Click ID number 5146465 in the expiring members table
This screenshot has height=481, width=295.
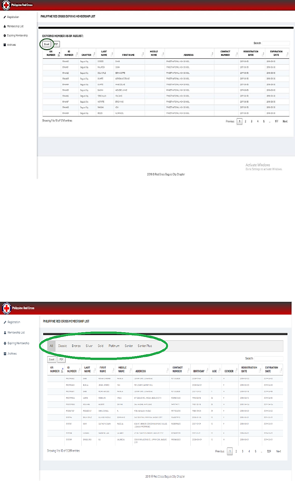[x=66, y=90]
